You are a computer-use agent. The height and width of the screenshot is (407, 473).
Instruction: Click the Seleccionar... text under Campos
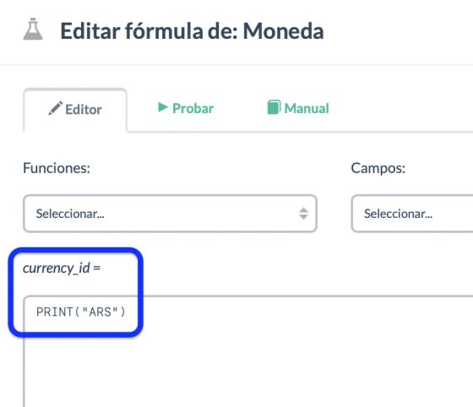pos(398,214)
